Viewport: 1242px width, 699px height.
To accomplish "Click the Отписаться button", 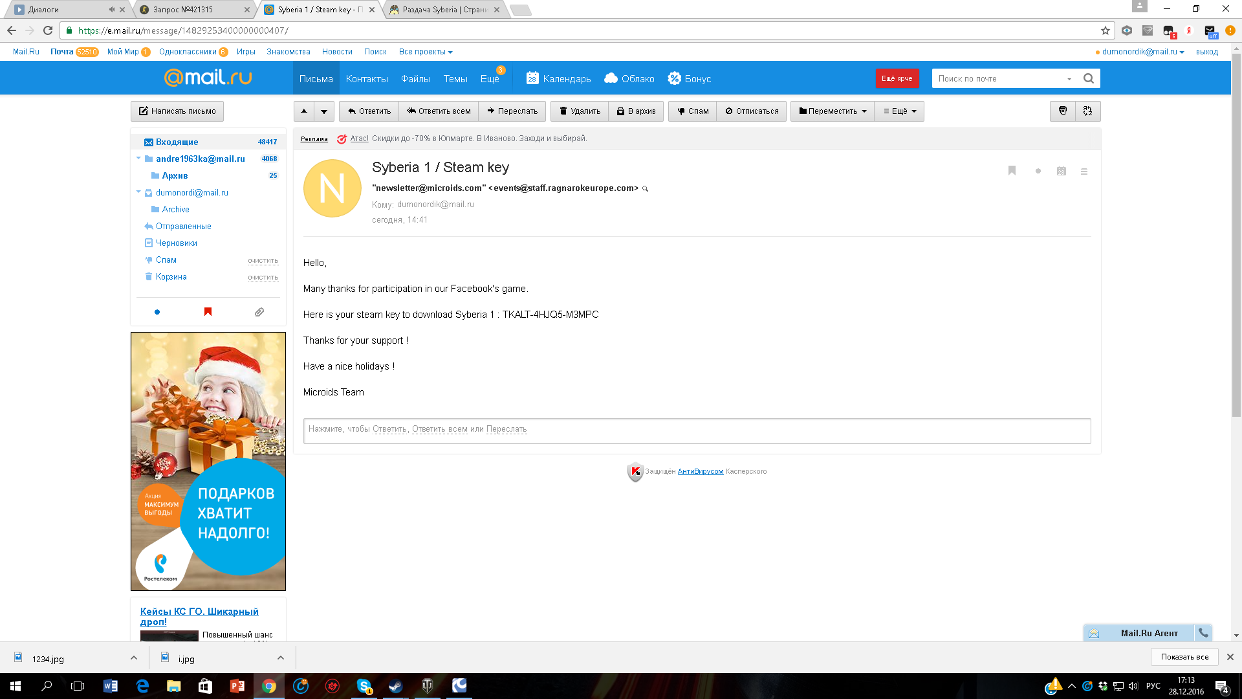I will coord(752,111).
